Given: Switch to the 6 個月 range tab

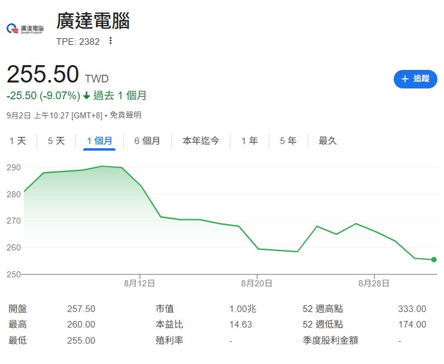Looking at the screenshot, I should (x=147, y=140).
